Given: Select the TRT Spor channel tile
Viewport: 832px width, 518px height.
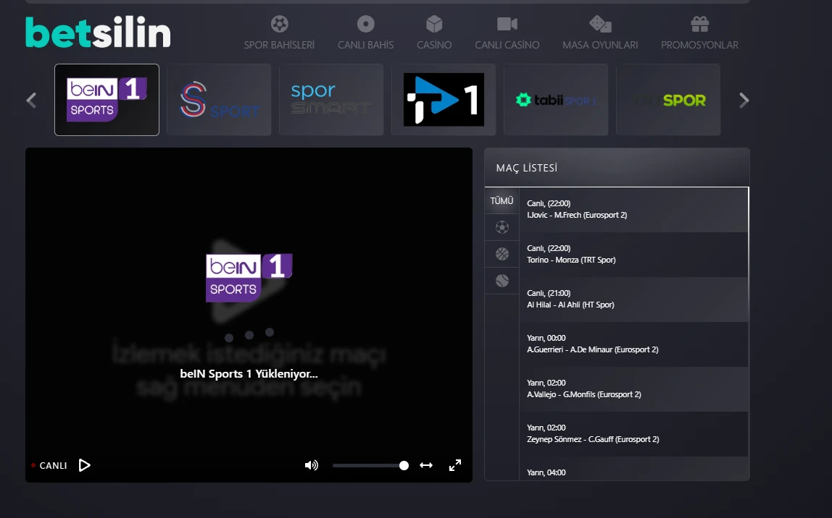Looking at the screenshot, I should point(668,100).
